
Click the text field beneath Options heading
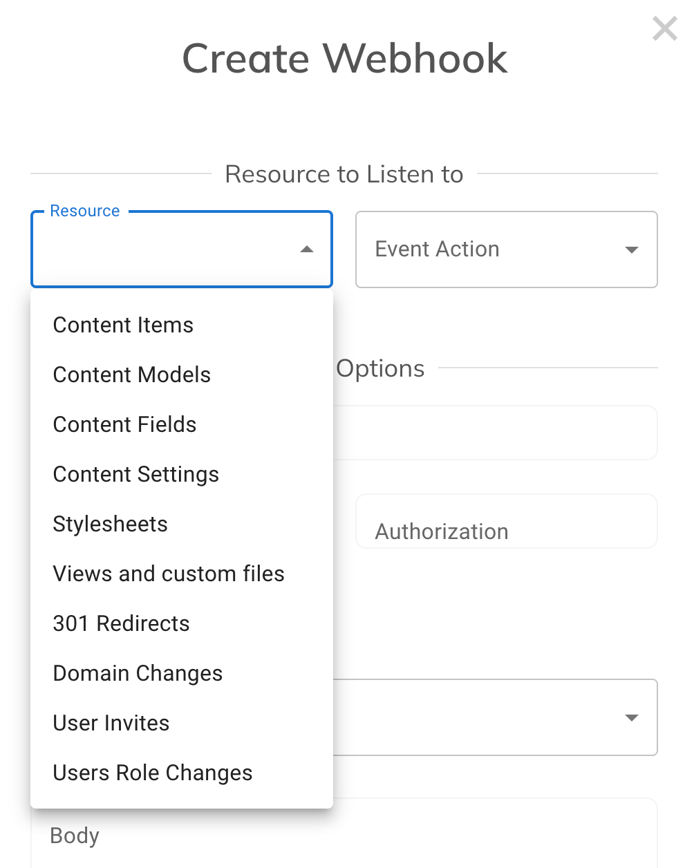click(x=494, y=433)
